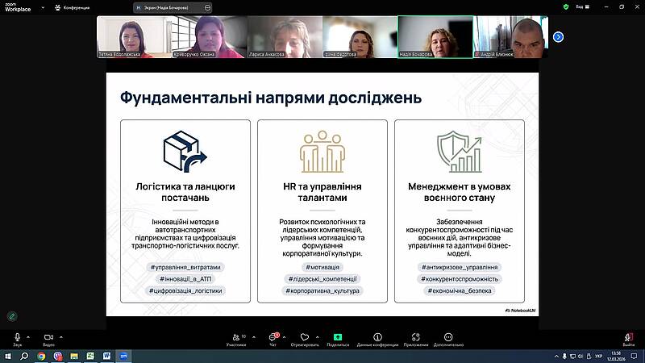Click the annotation pencil icon at bottom left
The height and width of the screenshot is (363, 645).
pyautogui.click(x=12, y=316)
